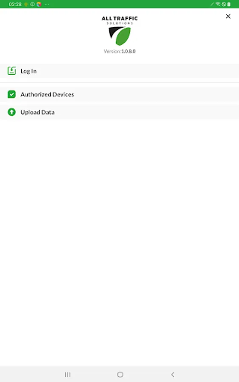Tap the three-dots overflow in the status bar

click(47, 4)
